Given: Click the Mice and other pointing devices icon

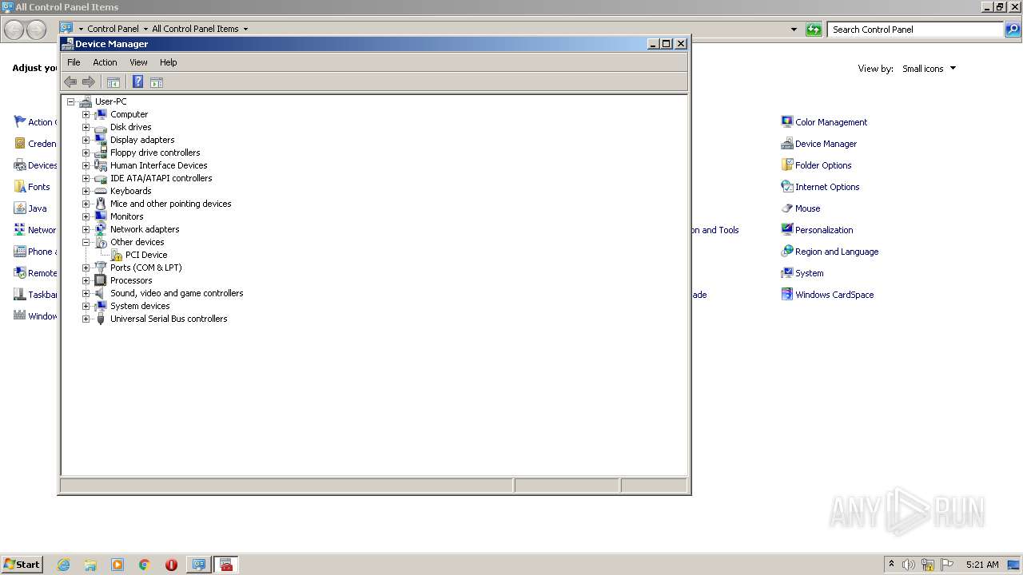Looking at the screenshot, I should [101, 204].
